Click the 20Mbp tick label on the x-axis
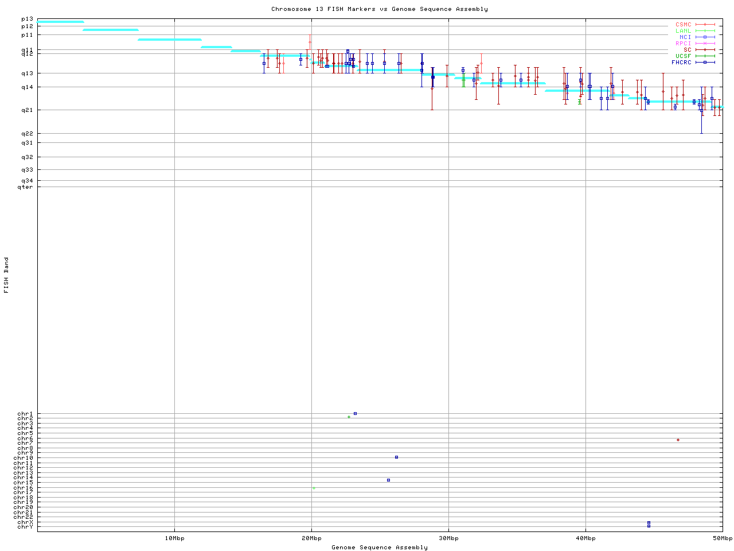 point(311,538)
